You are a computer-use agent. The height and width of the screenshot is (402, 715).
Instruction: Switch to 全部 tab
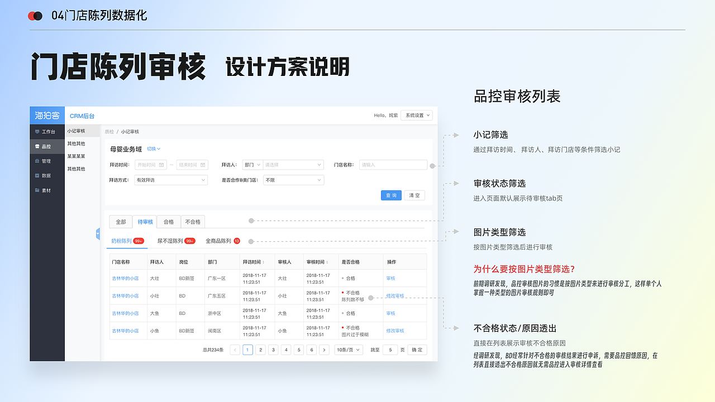point(121,222)
